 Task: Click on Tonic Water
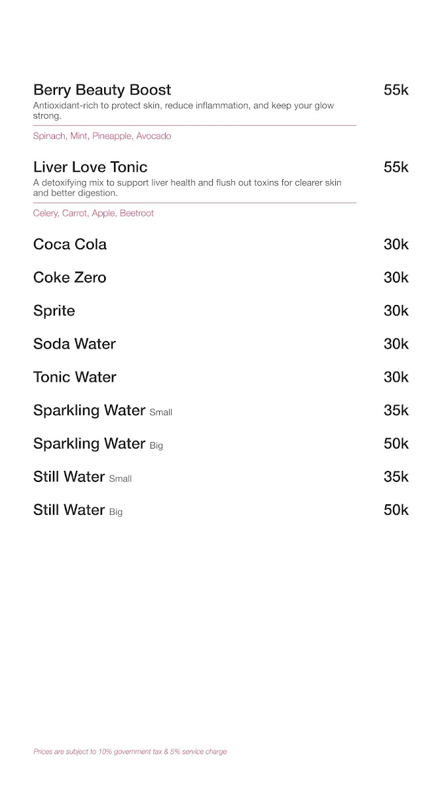[75, 377]
